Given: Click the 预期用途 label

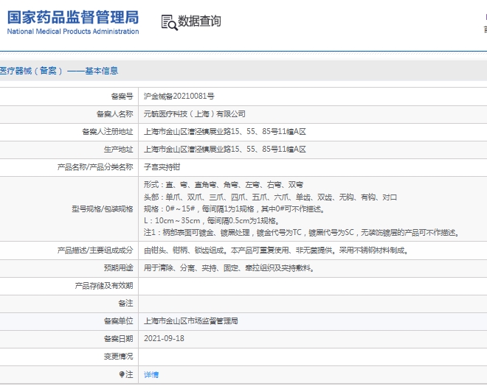Looking at the screenshot, I should pos(118,268).
